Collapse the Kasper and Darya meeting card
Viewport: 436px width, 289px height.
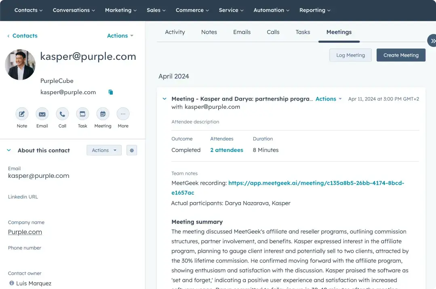point(164,98)
